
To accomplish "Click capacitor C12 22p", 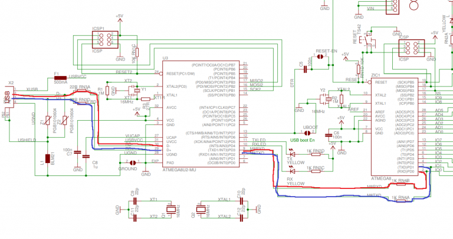I will coord(242,218).
